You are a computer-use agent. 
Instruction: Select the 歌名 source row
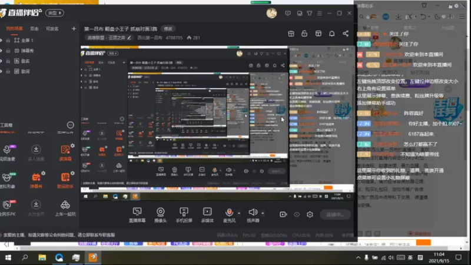pyautogui.click(x=39, y=61)
